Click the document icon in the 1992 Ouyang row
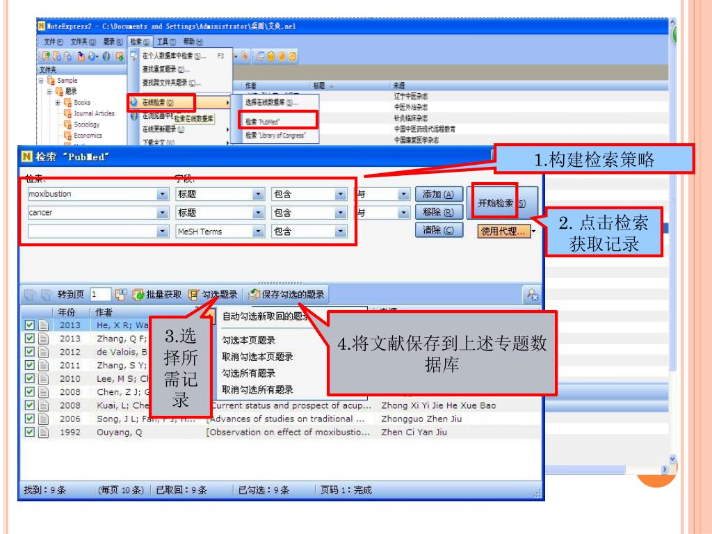Image resolution: width=712 pixels, height=534 pixels. 44,432
